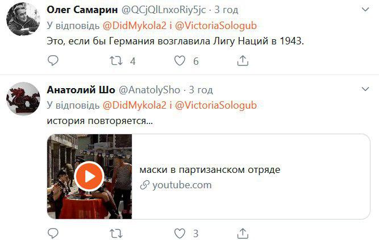Image resolution: width=379 pixels, height=240 pixels.
Task: Open the Анатолий Шо profile name
Action: pos(81,90)
